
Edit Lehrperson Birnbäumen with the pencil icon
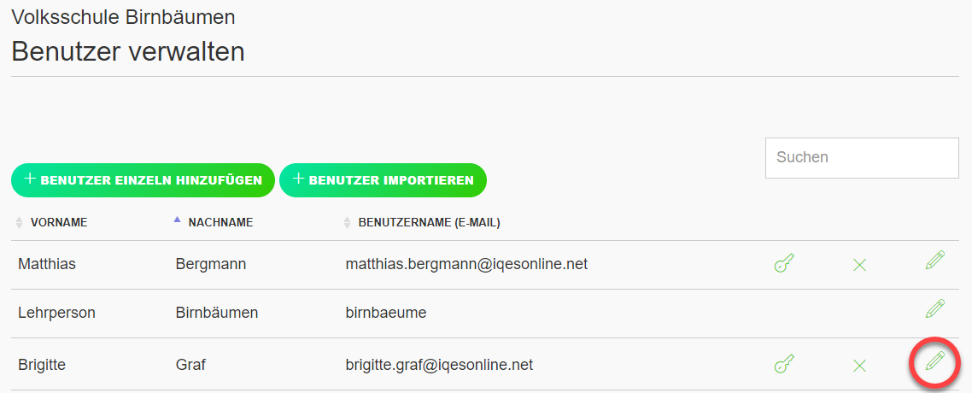934,308
